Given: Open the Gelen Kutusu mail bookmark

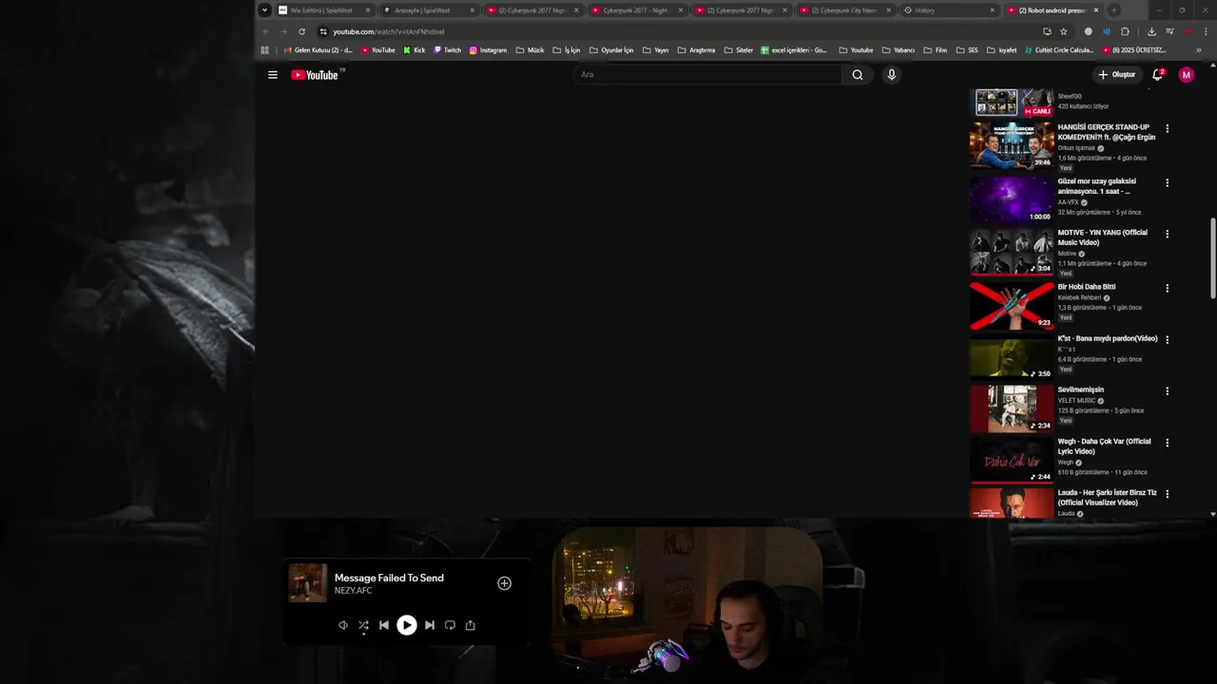Looking at the screenshot, I should point(319,50).
